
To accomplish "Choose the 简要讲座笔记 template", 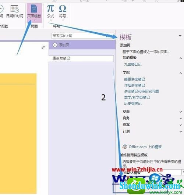I will pyautogui.click(x=135, y=79).
